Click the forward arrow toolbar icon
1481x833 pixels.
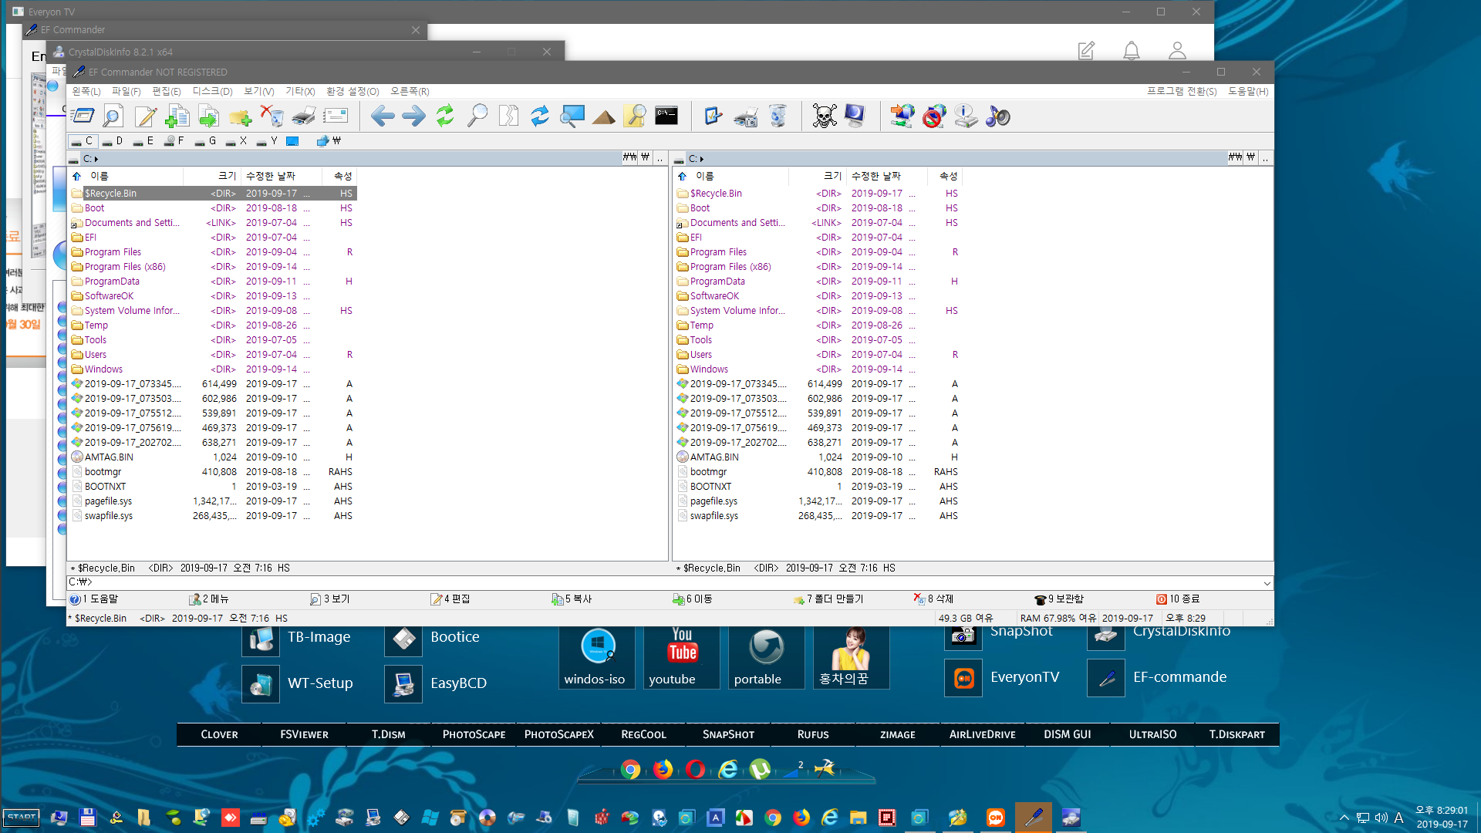click(413, 116)
